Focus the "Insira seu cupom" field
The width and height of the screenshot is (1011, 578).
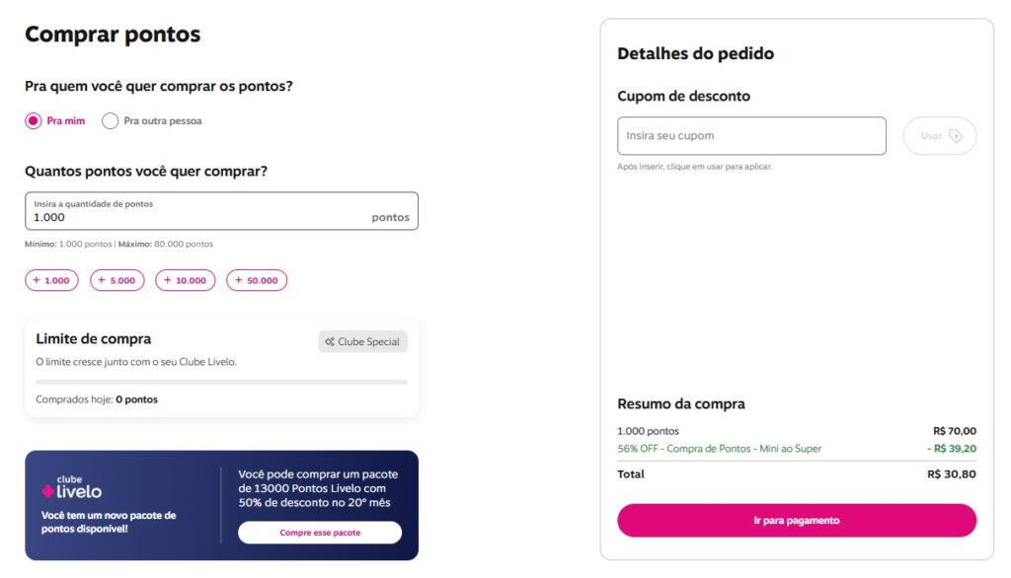pyautogui.click(x=751, y=136)
